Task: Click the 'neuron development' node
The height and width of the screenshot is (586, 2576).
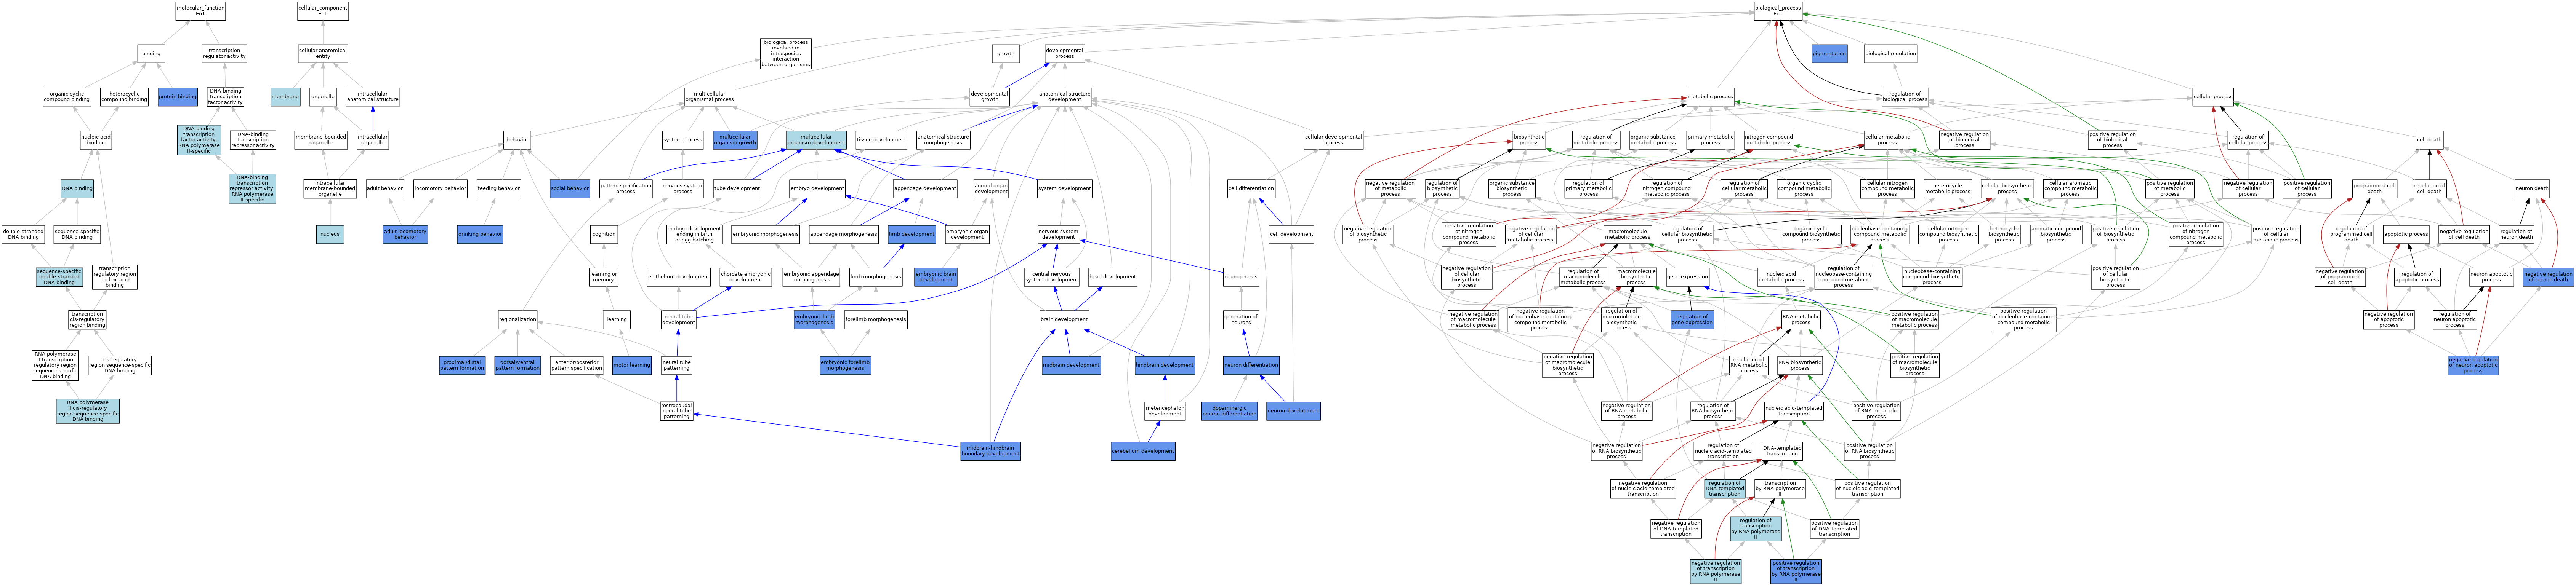Action: (x=1293, y=411)
